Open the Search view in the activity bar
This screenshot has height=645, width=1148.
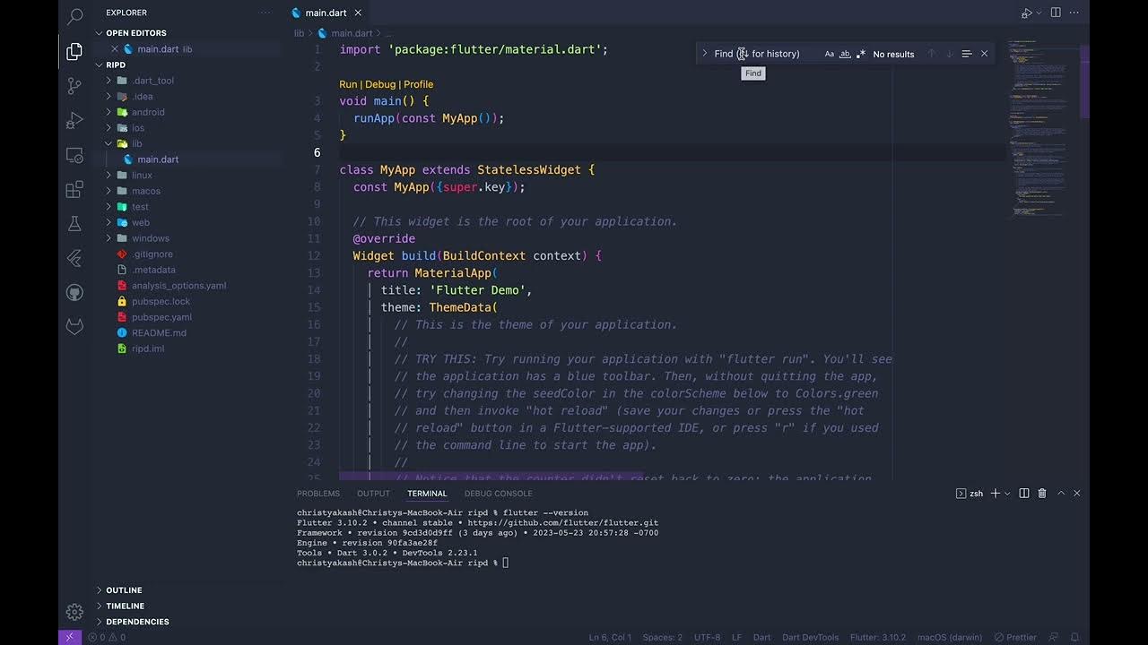point(75,16)
